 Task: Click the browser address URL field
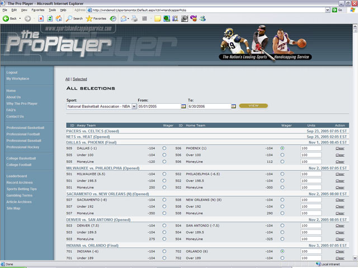(206, 10)
